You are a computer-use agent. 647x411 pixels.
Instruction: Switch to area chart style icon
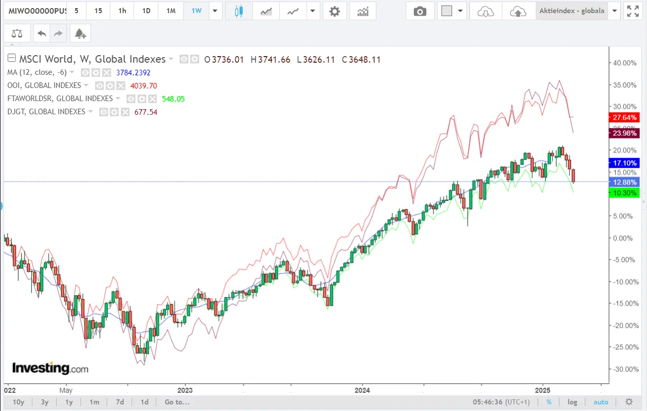(266, 11)
